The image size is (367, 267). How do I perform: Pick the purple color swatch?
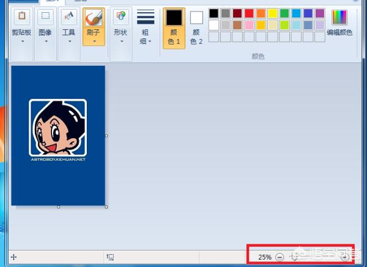tap(320, 13)
